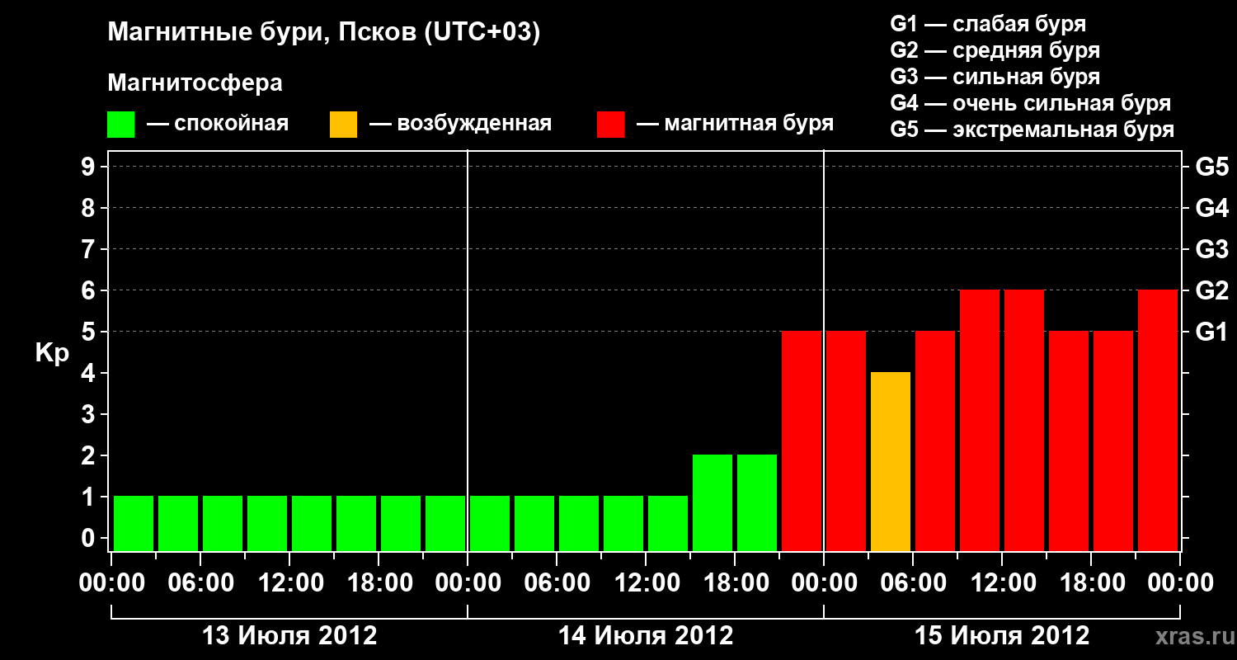Select the red bar starting 18:00 on 15 July
Viewport: 1237px width, 660px height.
pos(1113,441)
